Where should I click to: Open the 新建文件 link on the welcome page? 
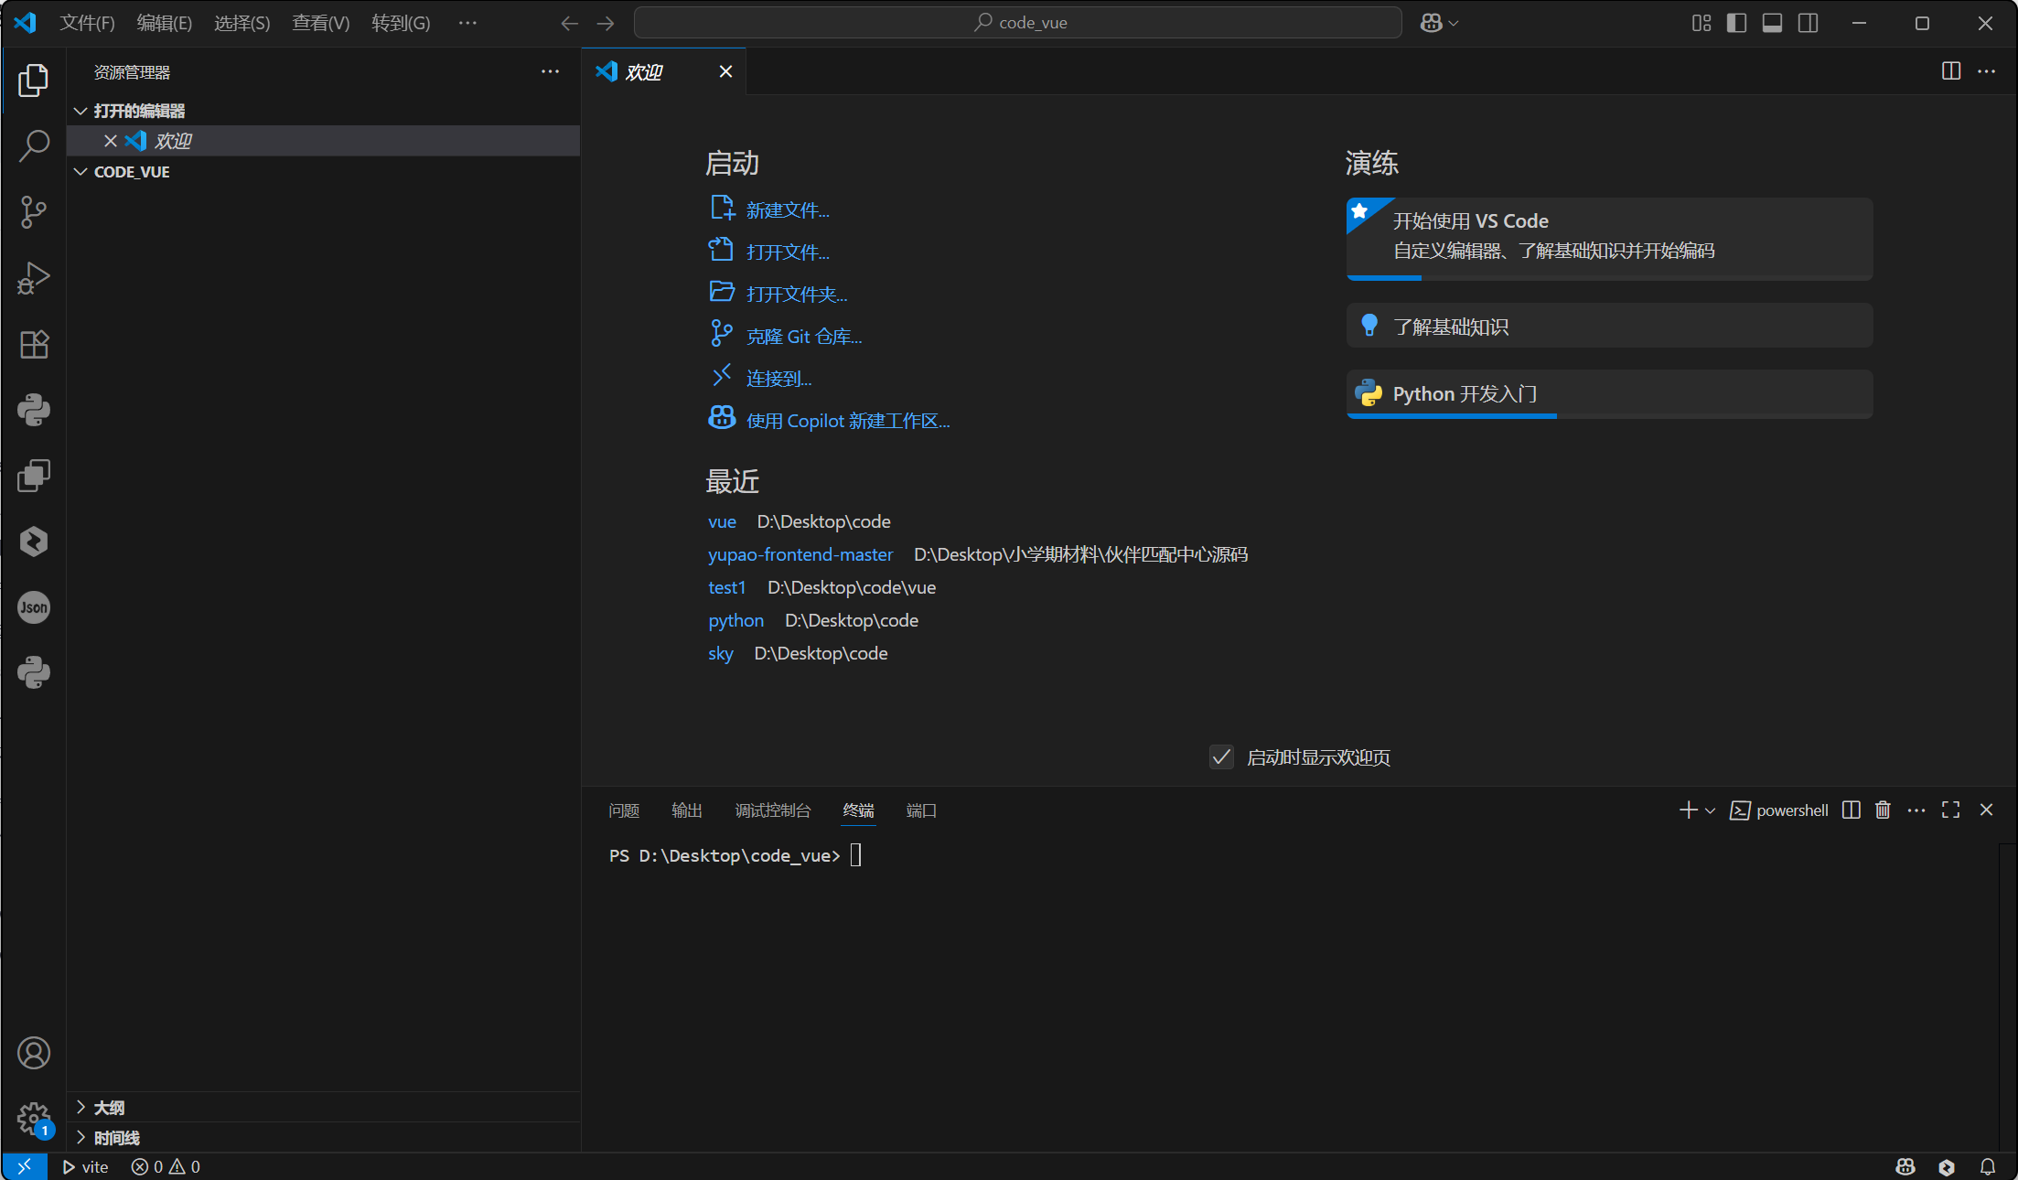point(786,209)
